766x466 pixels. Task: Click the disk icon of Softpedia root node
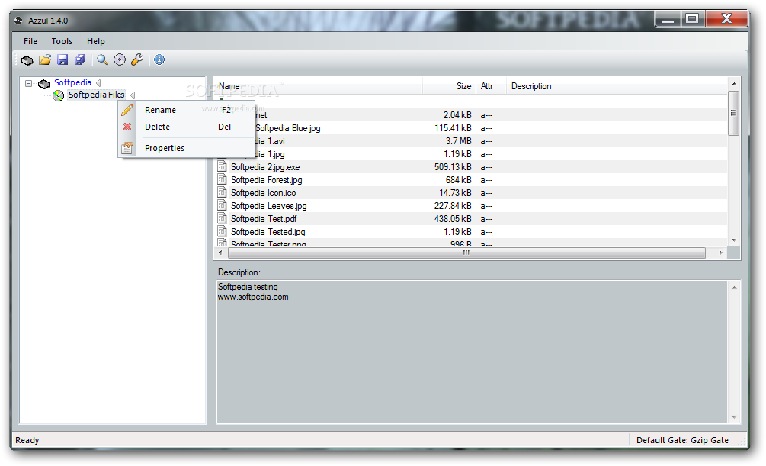click(44, 84)
